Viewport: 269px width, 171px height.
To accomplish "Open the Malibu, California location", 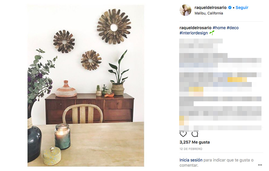I will click(209, 13).
